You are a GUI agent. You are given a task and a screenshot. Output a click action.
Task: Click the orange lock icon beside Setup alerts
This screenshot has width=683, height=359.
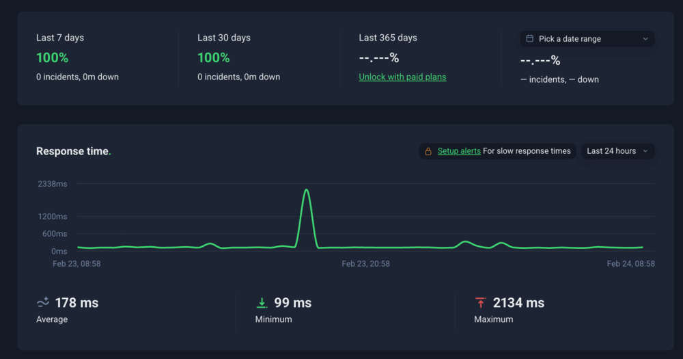click(428, 151)
